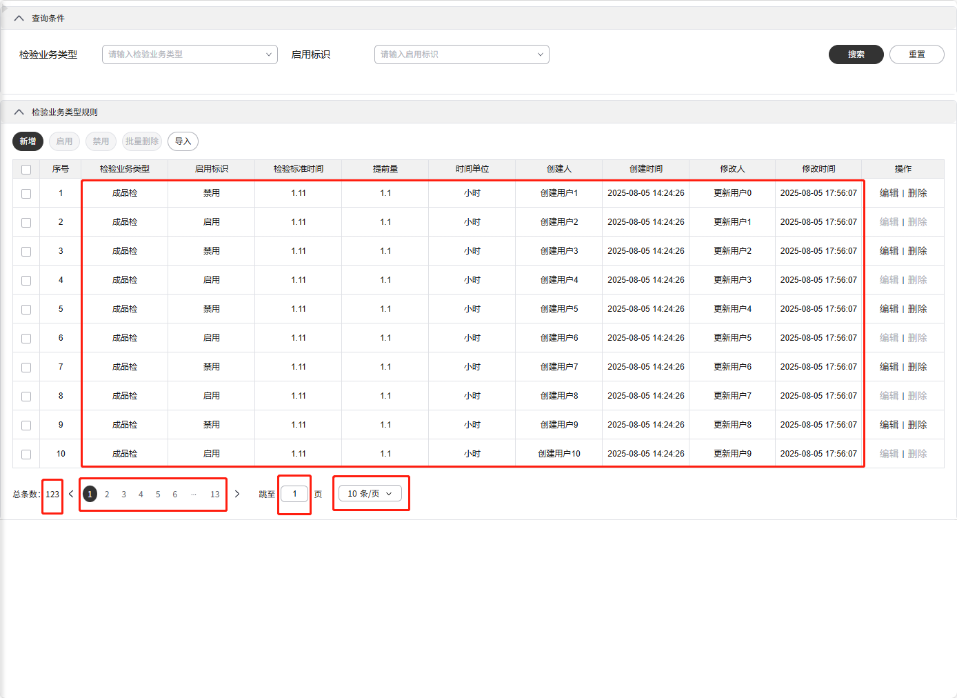Toggle the checkbox for row 10
The width and height of the screenshot is (957, 698).
[26, 455]
